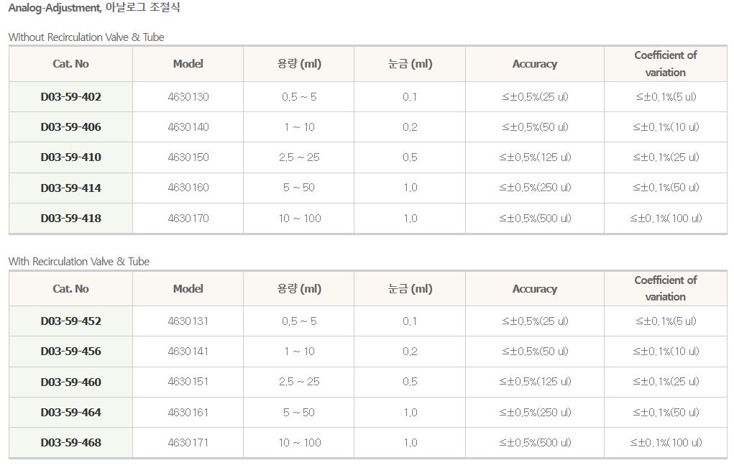Screen dimensions: 734x468
Task: Click the Cat. No header in first table
Action: [x=70, y=64]
